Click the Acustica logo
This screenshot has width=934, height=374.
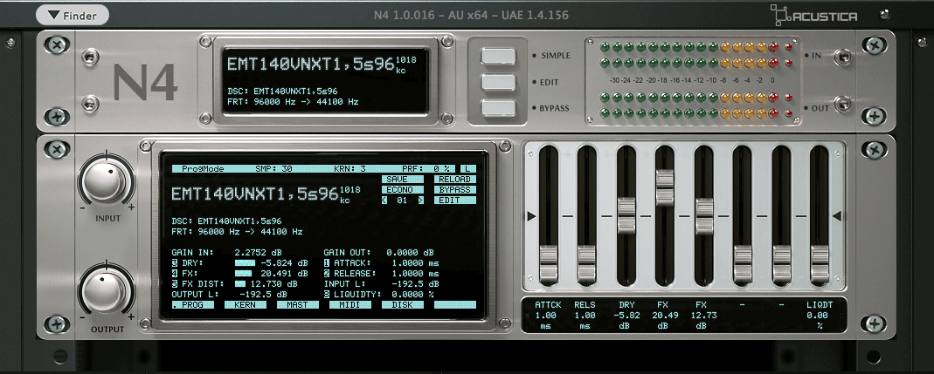[x=813, y=16]
